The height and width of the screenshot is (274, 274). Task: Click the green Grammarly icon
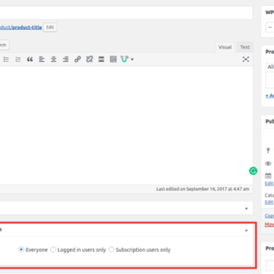(x=253, y=171)
